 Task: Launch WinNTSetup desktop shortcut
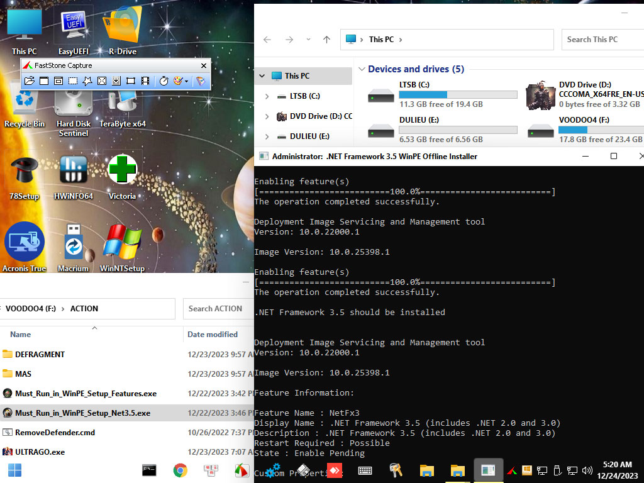tap(123, 247)
